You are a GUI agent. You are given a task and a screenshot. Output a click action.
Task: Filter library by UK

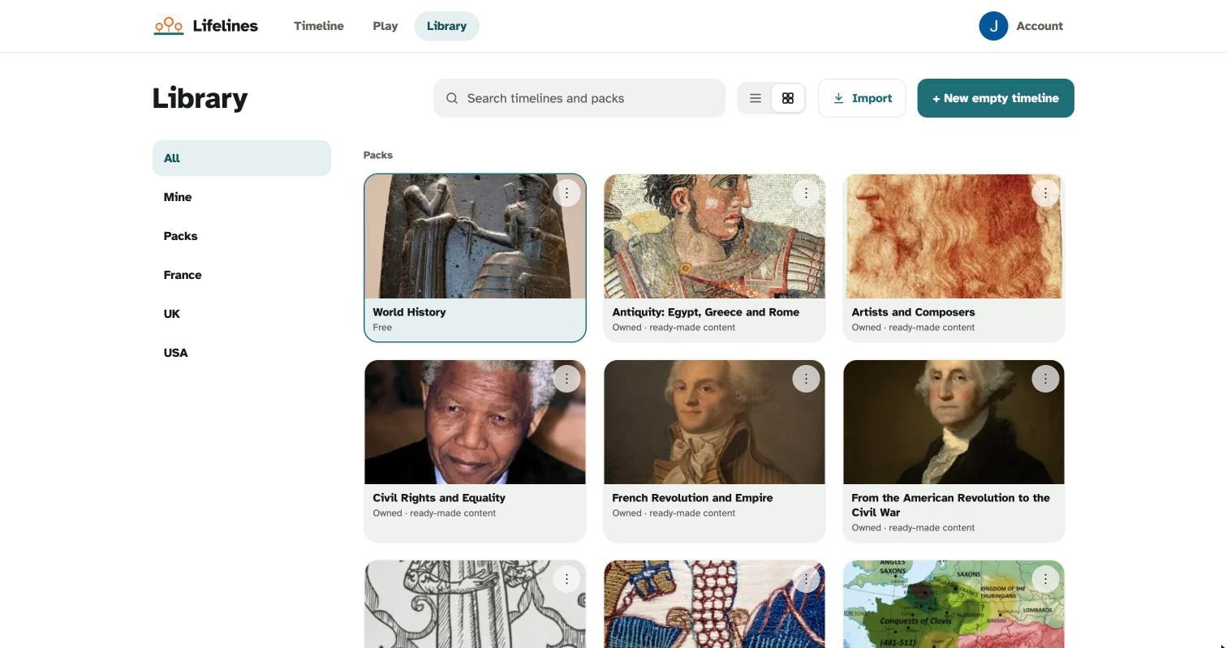[x=242, y=314]
